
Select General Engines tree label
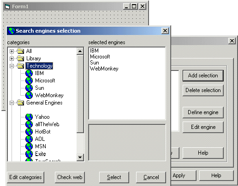point(44,103)
